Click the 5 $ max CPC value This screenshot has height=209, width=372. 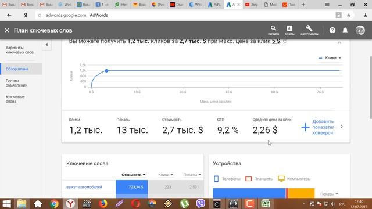(x=276, y=41)
